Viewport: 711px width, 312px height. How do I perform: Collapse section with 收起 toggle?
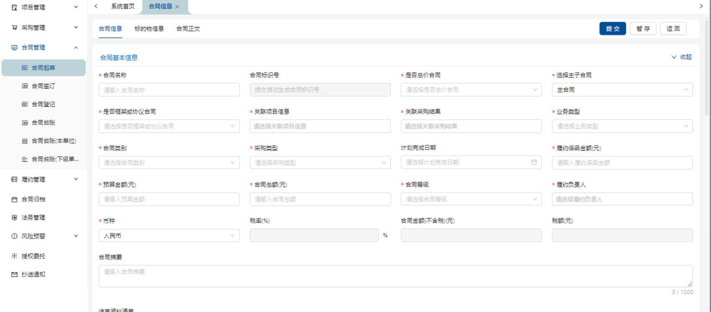[x=682, y=57]
